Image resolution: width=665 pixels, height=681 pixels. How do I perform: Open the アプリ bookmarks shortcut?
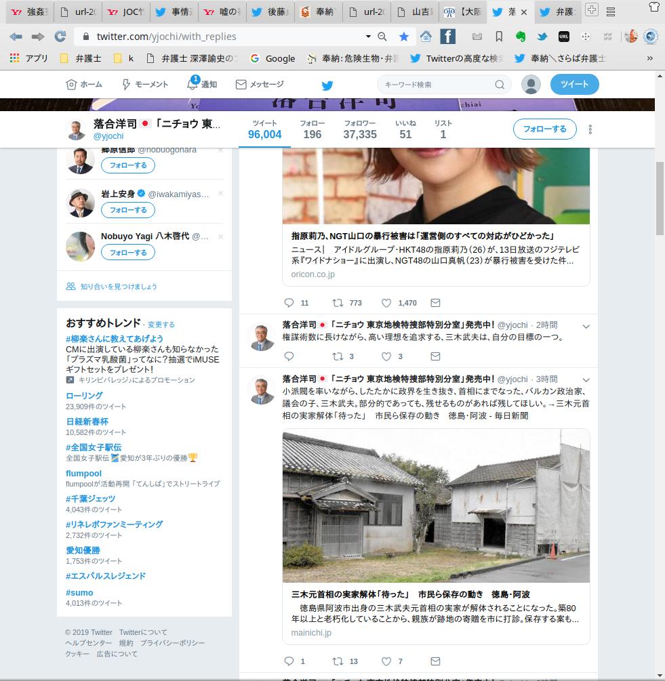[28, 58]
